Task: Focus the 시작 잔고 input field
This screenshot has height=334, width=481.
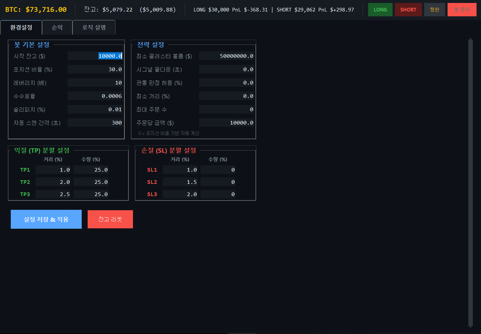Action: click(95, 56)
